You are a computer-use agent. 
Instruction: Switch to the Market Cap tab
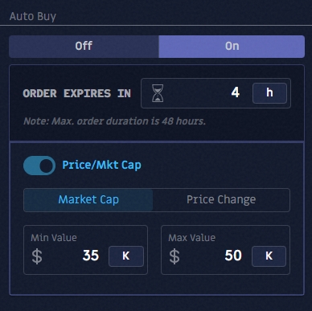point(88,200)
